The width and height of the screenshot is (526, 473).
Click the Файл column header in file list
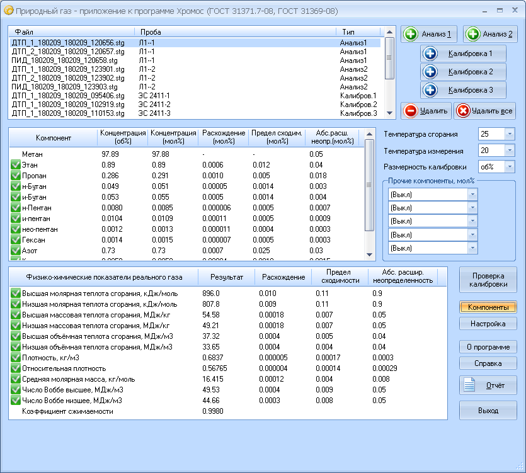[71, 31]
